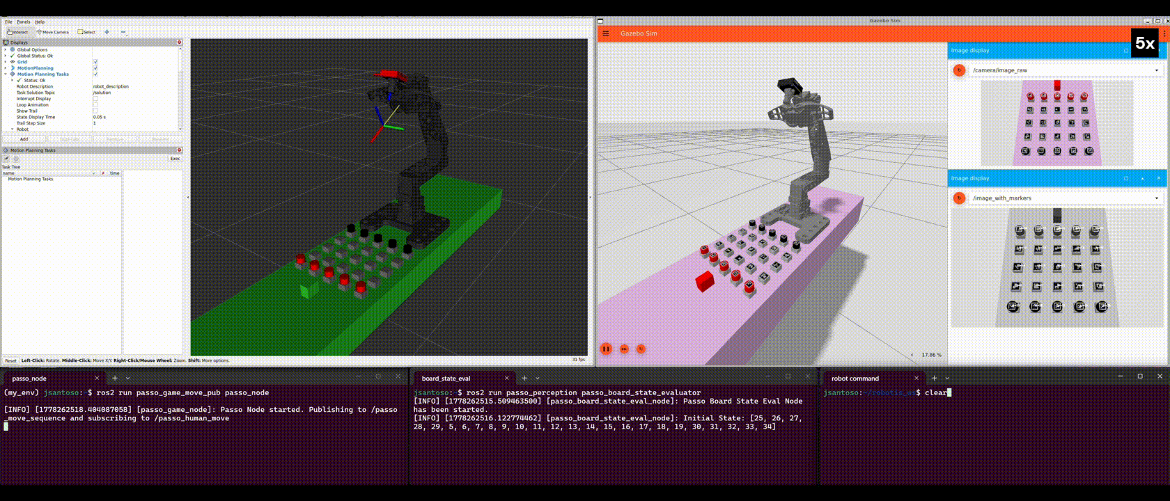Pause the Gazebo simulation

pos(606,349)
